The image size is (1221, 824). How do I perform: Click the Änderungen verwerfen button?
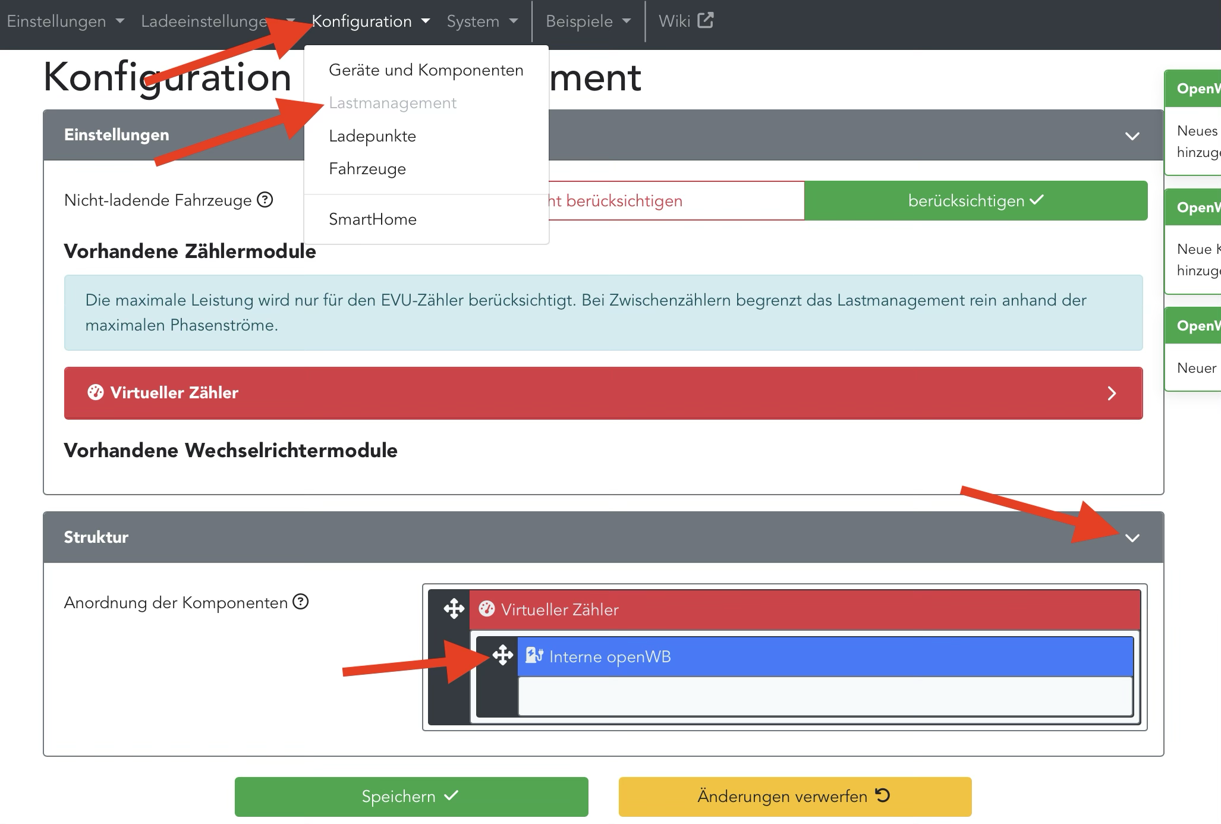pyautogui.click(x=794, y=796)
